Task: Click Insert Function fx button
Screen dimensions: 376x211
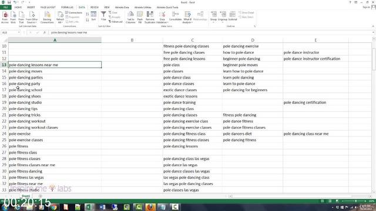Action: point(45,32)
